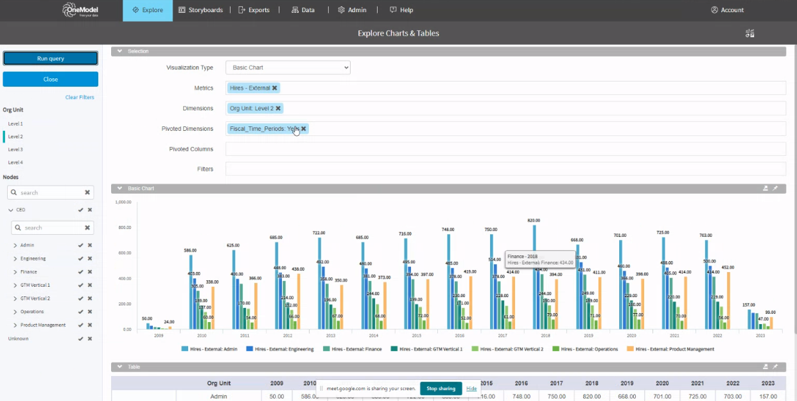
Task: Select Org Unit Level 4
Action: click(x=15, y=162)
